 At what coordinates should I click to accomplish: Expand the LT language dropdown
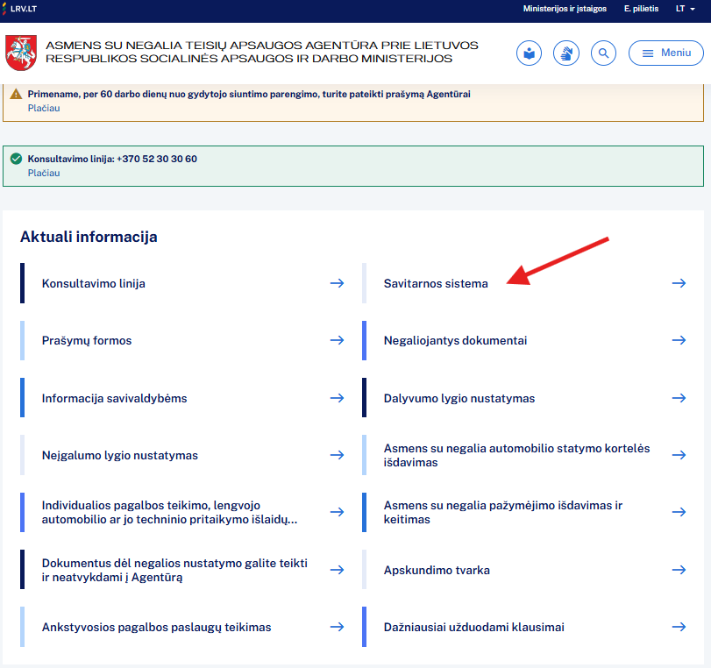click(686, 9)
